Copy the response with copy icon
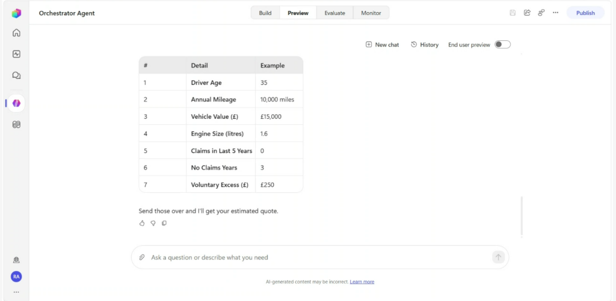This screenshot has width=616, height=301. pyautogui.click(x=164, y=223)
